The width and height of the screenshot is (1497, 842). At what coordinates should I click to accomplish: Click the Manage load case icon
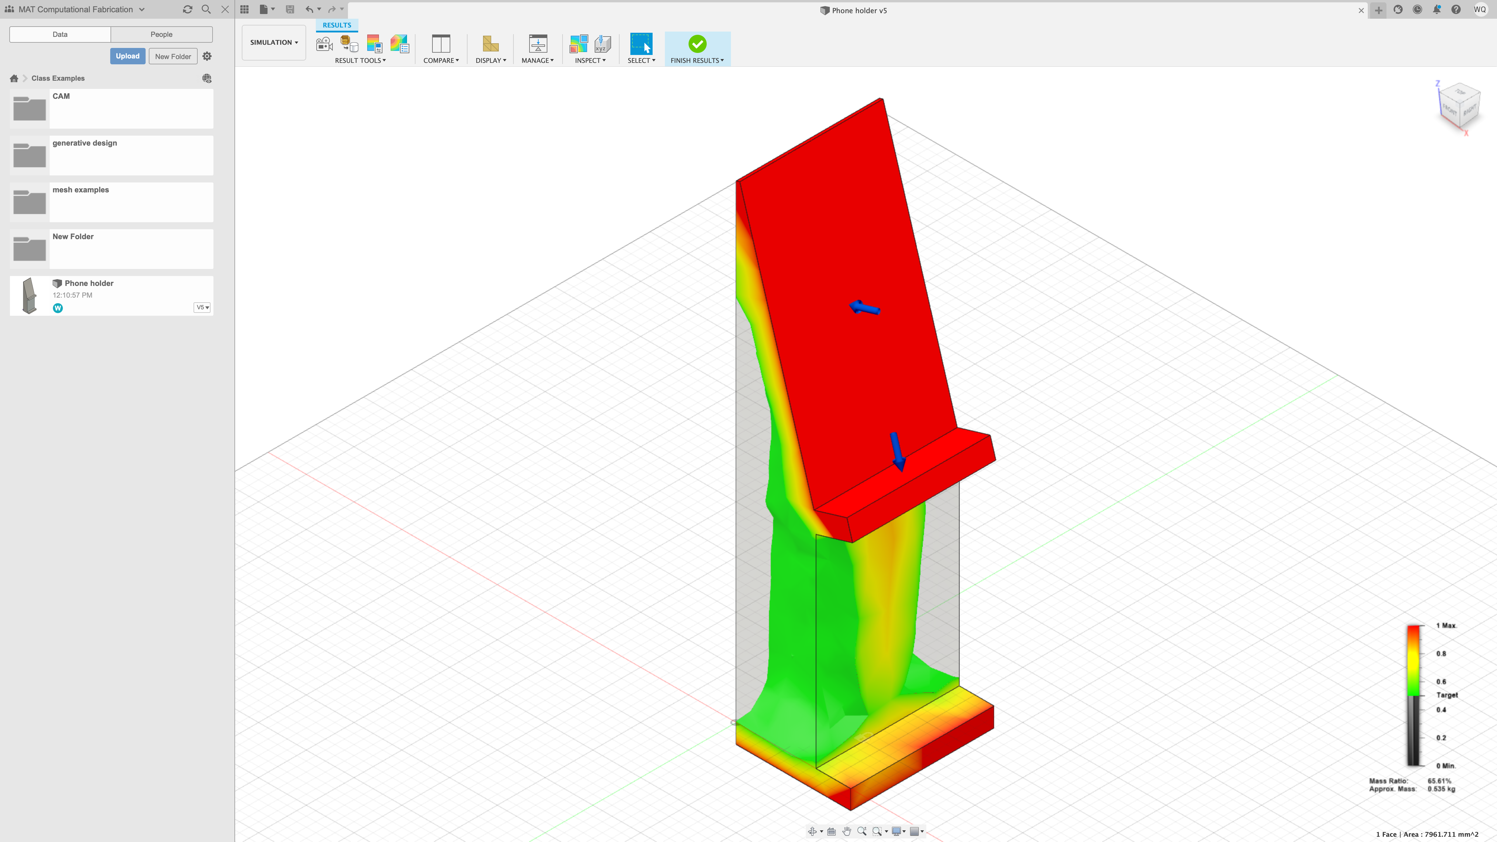(x=538, y=44)
